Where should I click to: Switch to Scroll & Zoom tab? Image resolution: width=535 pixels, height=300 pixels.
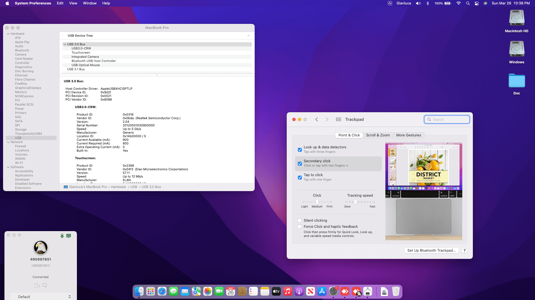(x=378, y=135)
